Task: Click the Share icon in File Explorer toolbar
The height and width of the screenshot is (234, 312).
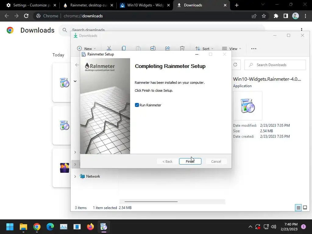Action: (168, 48)
